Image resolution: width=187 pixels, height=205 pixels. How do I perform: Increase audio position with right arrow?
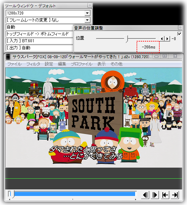pos(167,39)
